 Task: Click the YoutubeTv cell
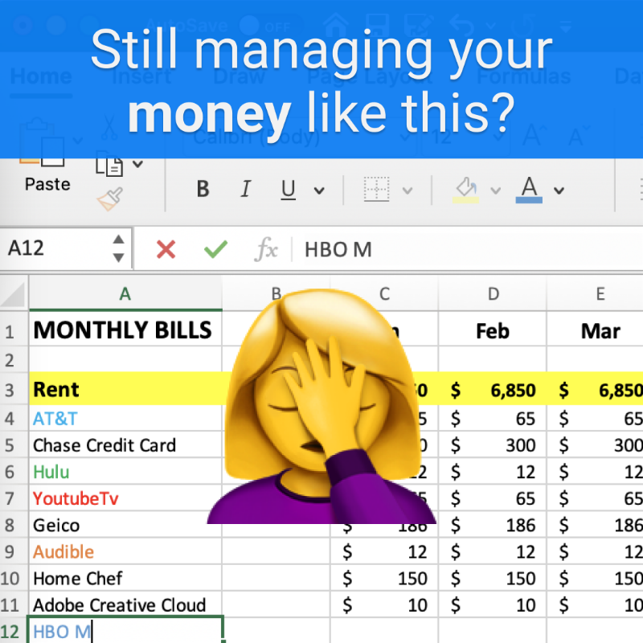pos(125,498)
